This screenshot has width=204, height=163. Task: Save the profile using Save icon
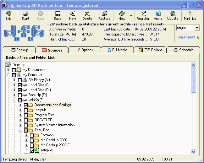point(58,14)
